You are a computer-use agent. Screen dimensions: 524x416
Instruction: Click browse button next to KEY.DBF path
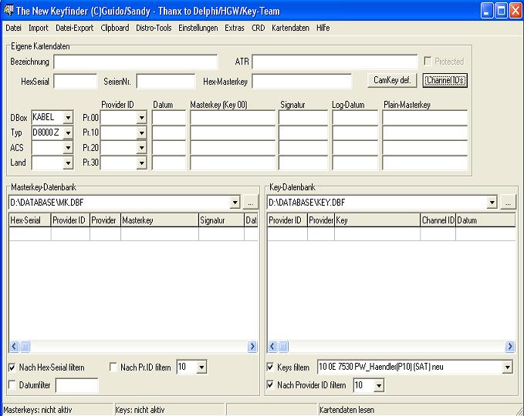pyautogui.click(x=508, y=203)
